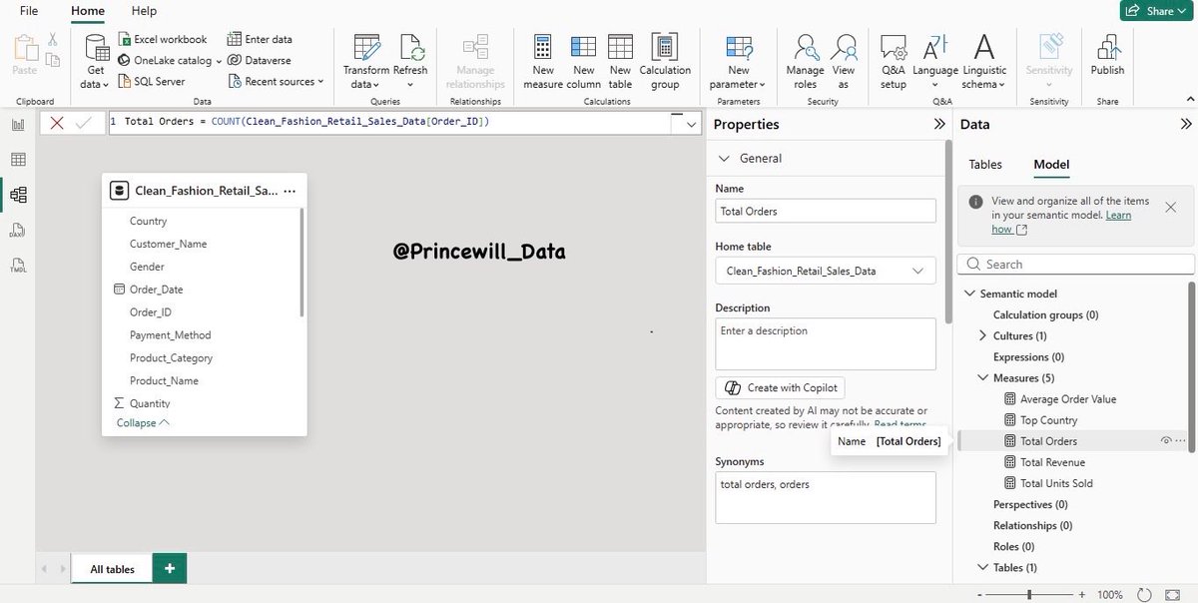Click the Description text box

[x=826, y=344]
